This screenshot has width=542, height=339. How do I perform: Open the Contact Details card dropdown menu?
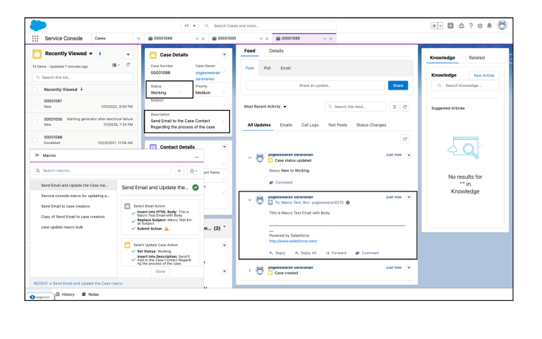click(224, 147)
